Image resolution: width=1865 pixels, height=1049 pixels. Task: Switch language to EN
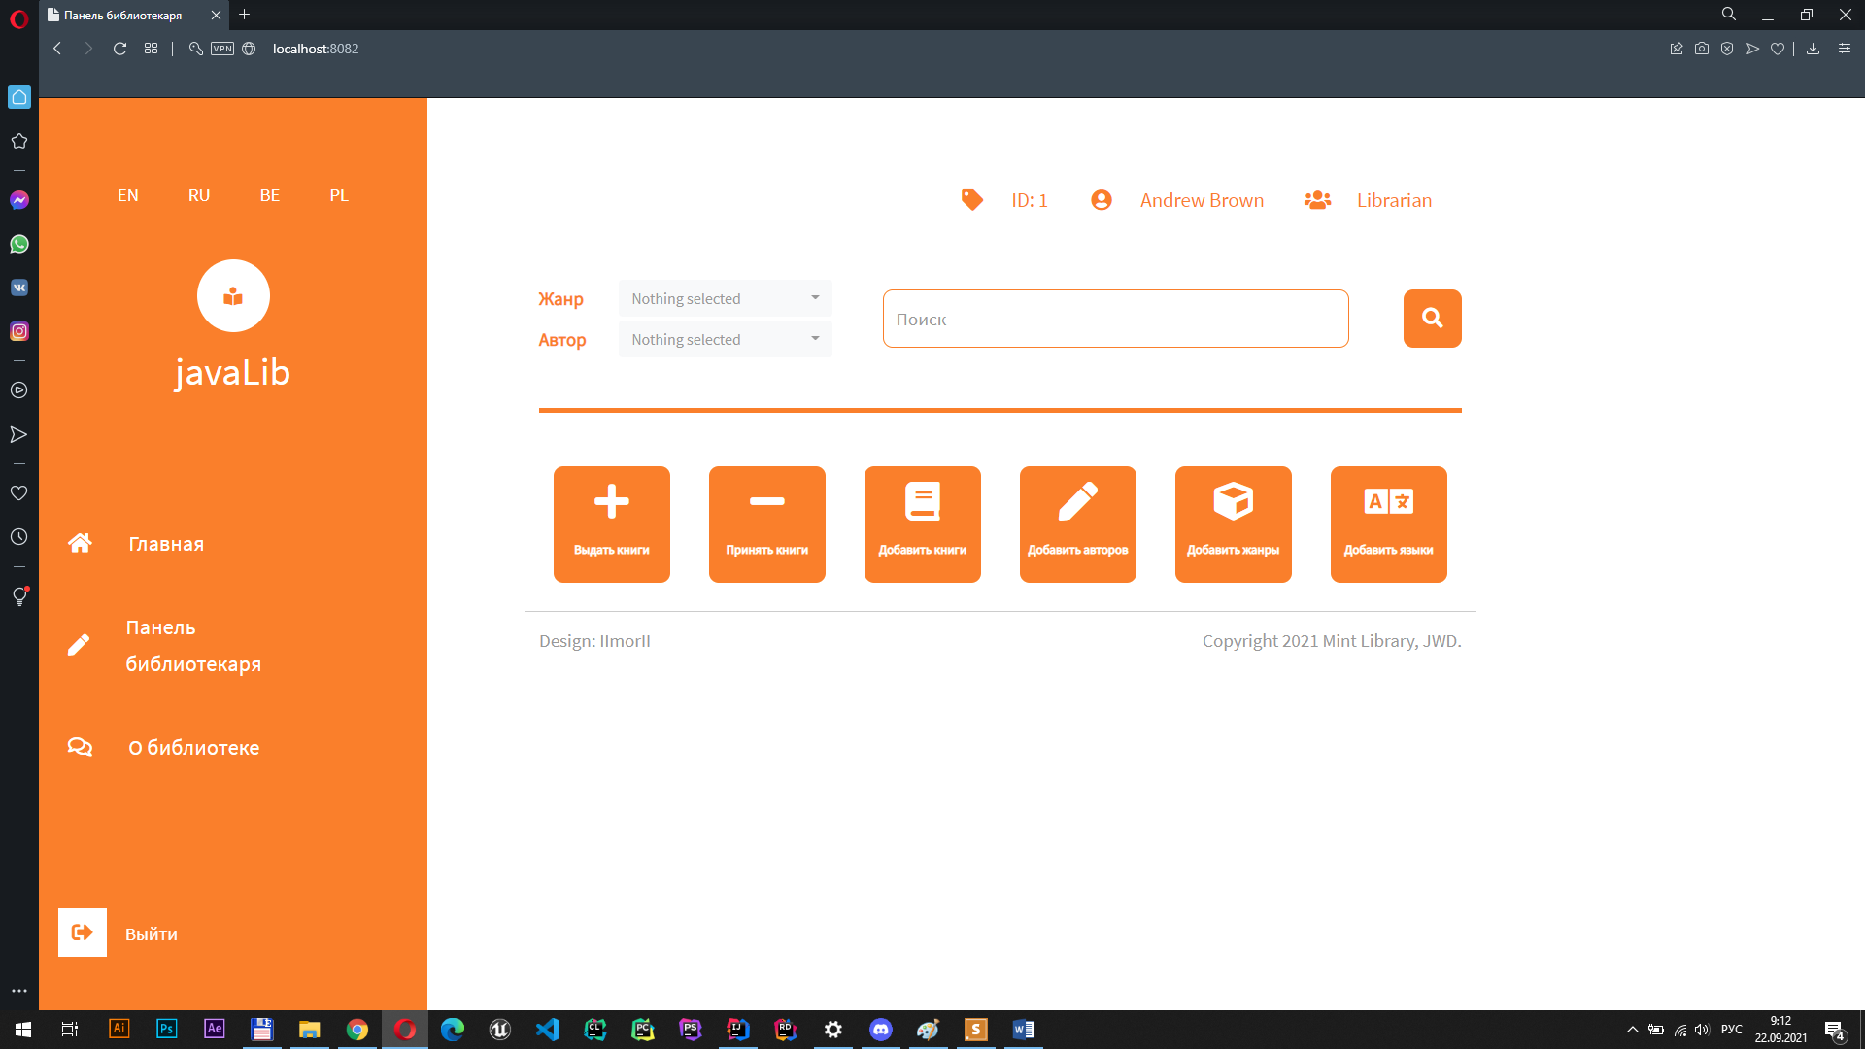click(128, 195)
